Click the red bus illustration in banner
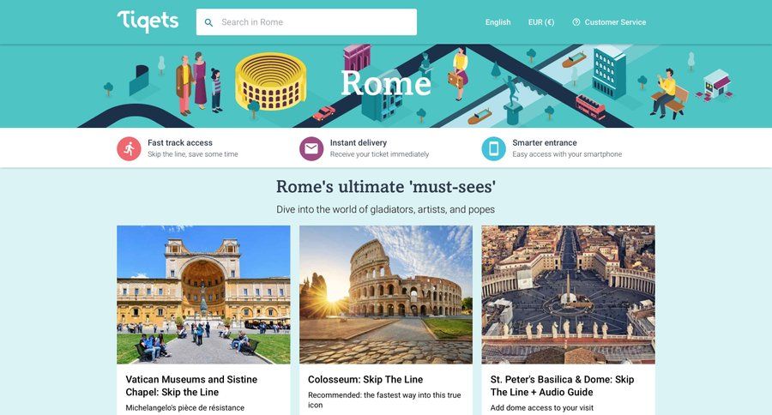Screen dimensions: 772x415 pos(590,107)
